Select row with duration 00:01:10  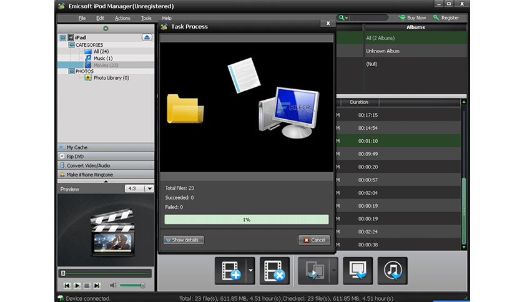click(398, 141)
